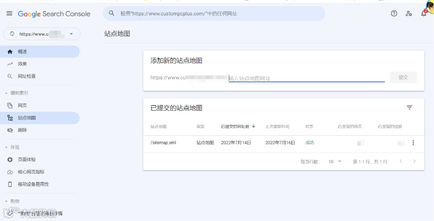Open the hamburger main menu
Screen dimensions: 434x221
point(9,13)
